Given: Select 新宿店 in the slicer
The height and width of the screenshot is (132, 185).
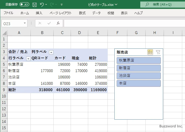Looking at the screenshot, I should (x=139, y=68).
